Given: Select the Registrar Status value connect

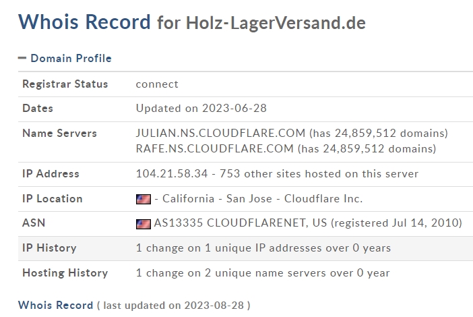Looking at the screenshot, I should (157, 84).
